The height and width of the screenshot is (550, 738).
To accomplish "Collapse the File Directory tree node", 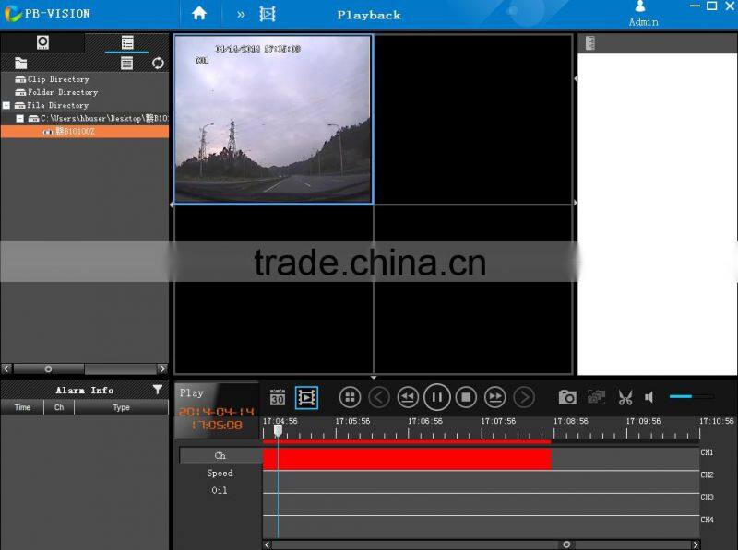I will 6,105.
